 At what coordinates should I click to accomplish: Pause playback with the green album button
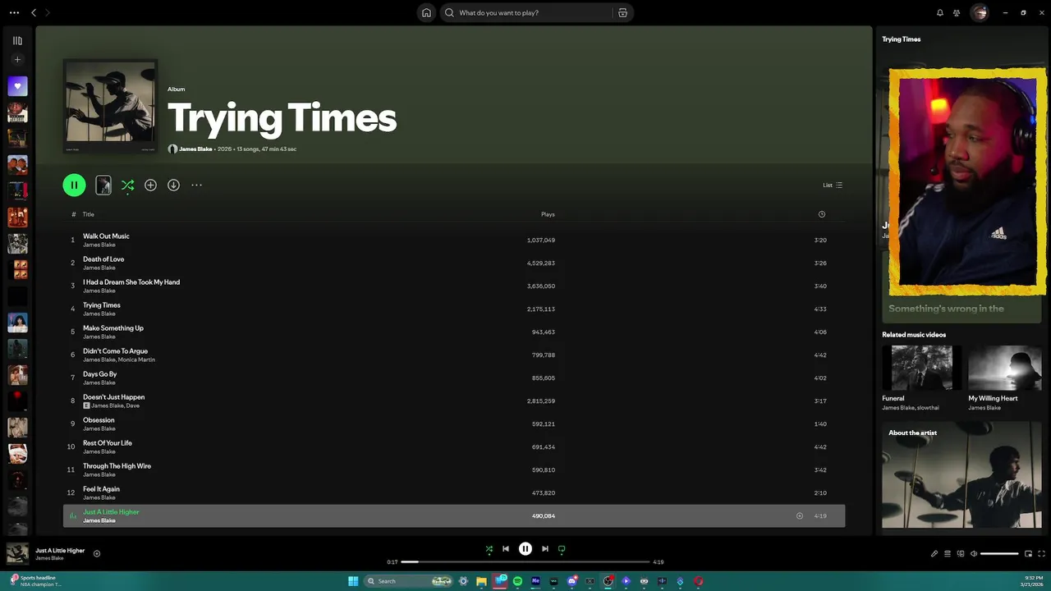pos(74,185)
